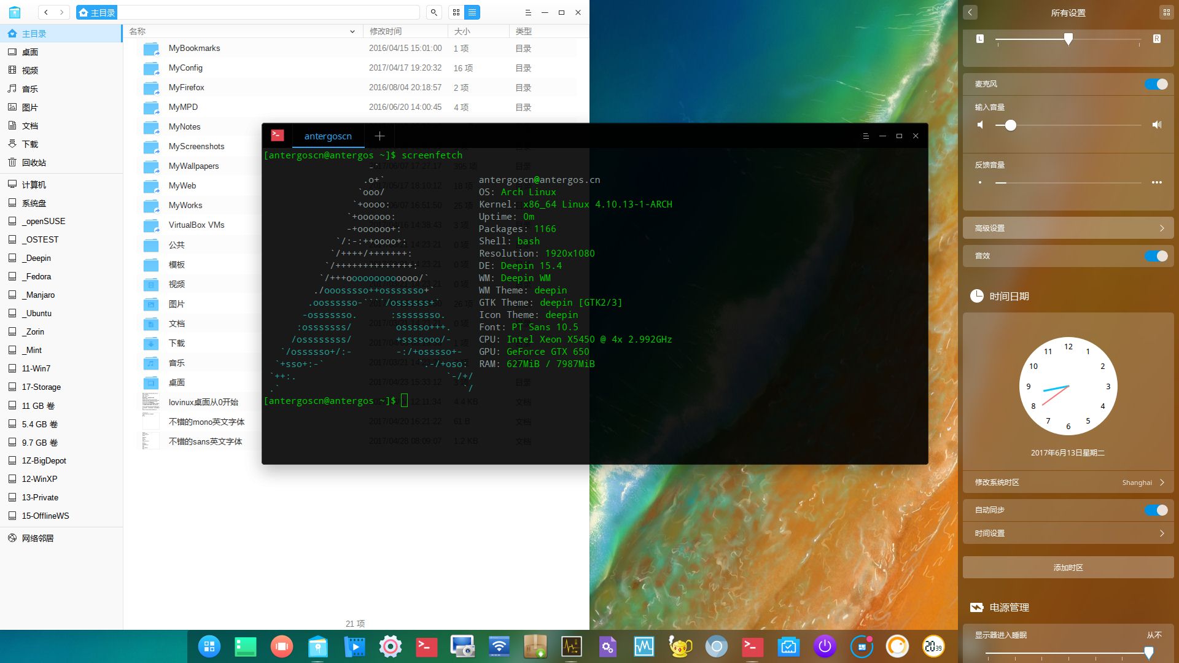Click the file manager search icon
The image size is (1179, 663).
(x=434, y=12)
